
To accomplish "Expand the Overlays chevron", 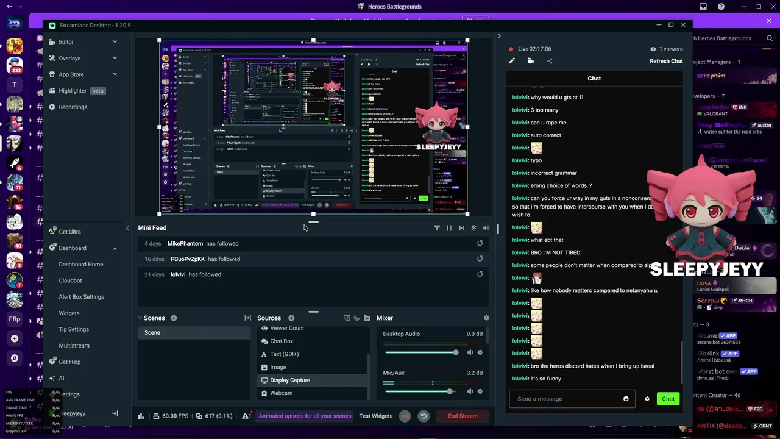I will [115, 58].
